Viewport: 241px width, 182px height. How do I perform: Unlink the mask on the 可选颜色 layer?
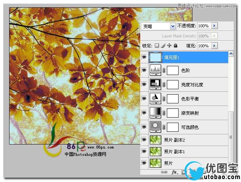[x=164, y=127]
